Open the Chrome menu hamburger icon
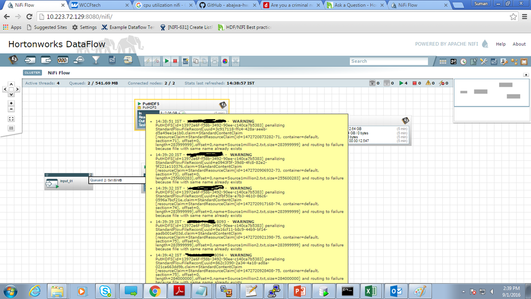The width and height of the screenshot is (531, 299). click(x=524, y=16)
